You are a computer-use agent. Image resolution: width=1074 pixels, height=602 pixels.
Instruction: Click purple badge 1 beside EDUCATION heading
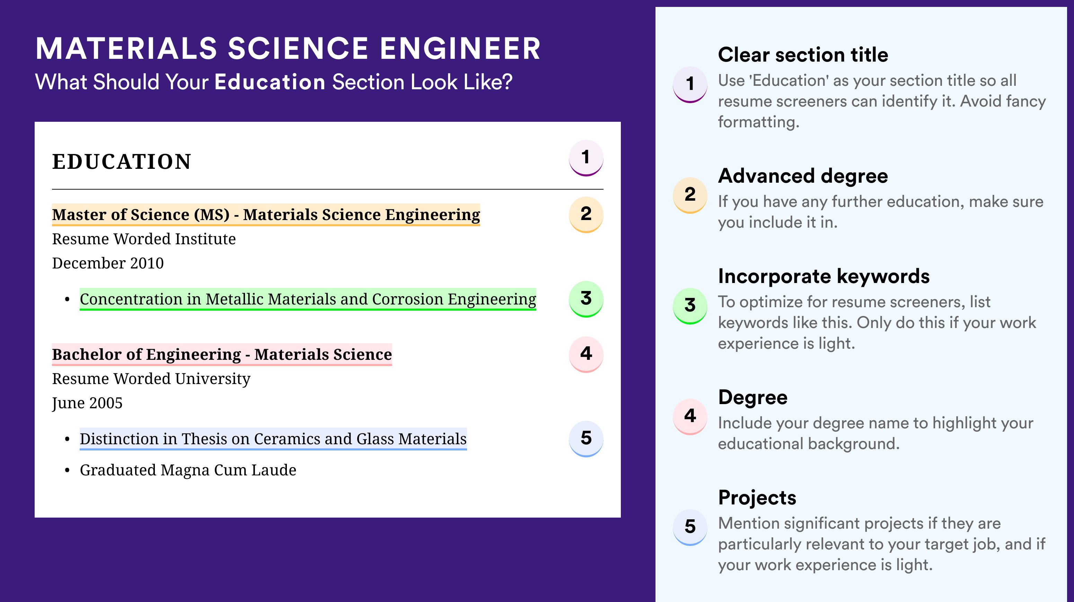pyautogui.click(x=586, y=158)
